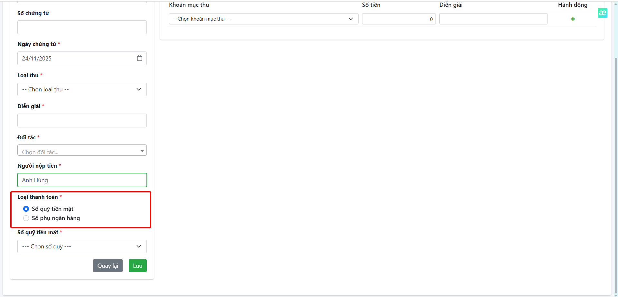Click the Quay lại button

(x=108, y=266)
